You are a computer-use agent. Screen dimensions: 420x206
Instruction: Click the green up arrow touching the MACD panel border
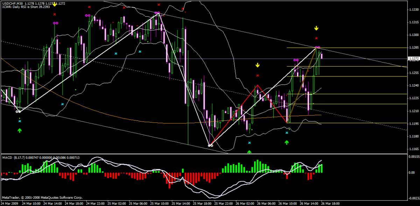pyautogui.click(x=249, y=152)
